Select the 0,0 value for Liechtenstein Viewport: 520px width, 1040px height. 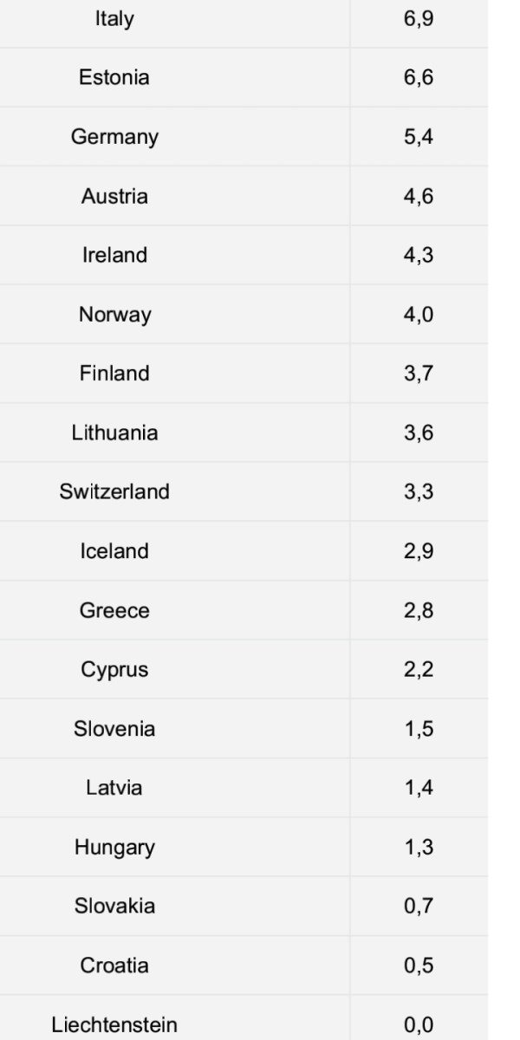click(x=419, y=1024)
